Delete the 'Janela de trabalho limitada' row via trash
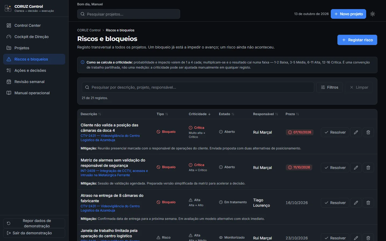The image size is (386, 241). tap(368, 238)
